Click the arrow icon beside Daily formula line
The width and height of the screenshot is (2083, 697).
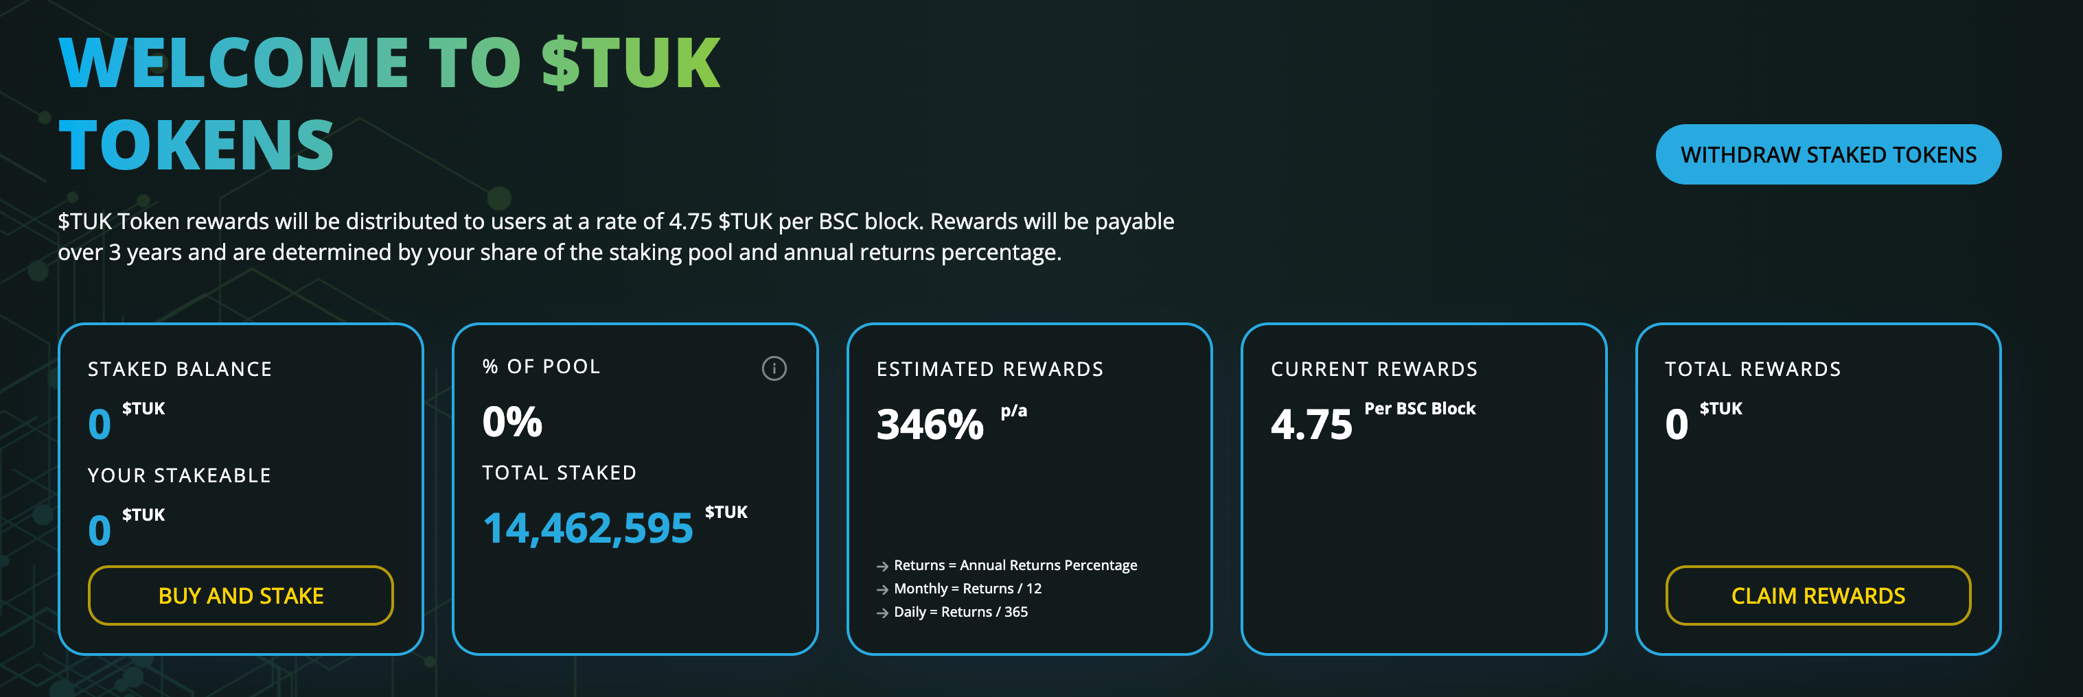[x=882, y=613]
